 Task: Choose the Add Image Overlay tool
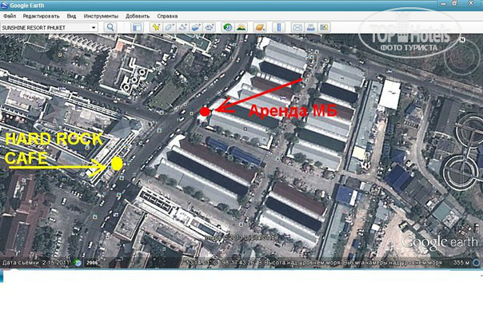click(x=196, y=27)
